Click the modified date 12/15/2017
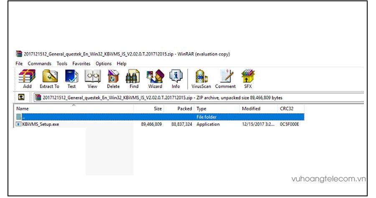 258,124
